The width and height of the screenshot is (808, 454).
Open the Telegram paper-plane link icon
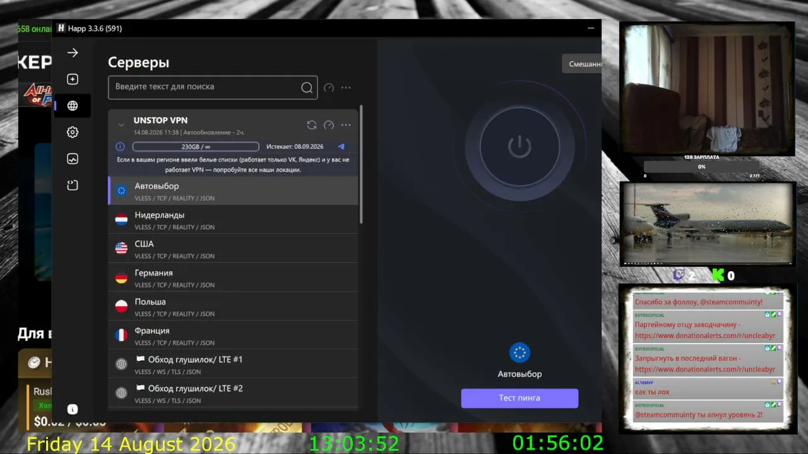pyautogui.click(x=342, y=146)
